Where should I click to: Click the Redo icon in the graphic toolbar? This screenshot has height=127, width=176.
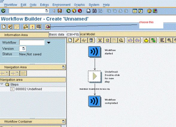[x=137, y=40]
